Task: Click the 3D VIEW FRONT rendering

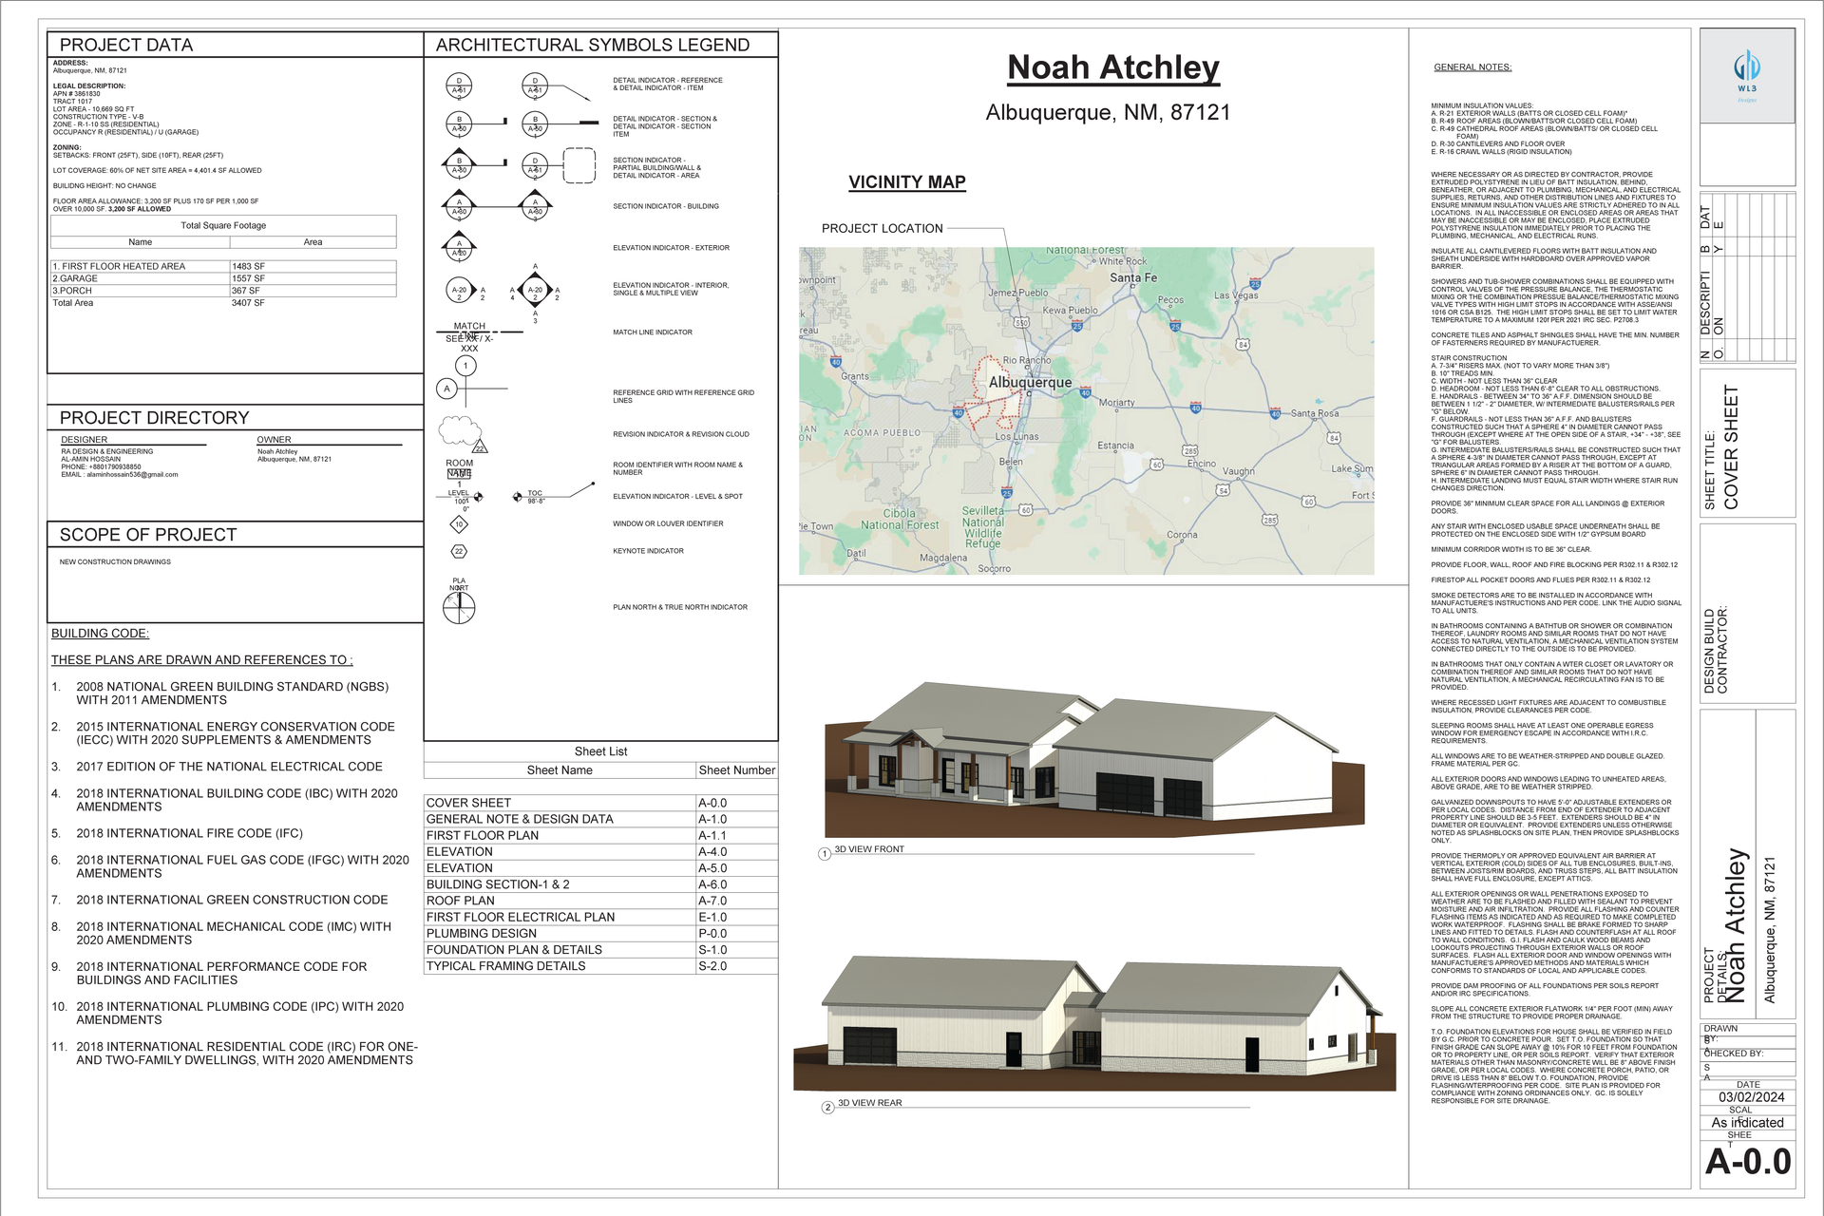Action: click(x=1092, y=760)
